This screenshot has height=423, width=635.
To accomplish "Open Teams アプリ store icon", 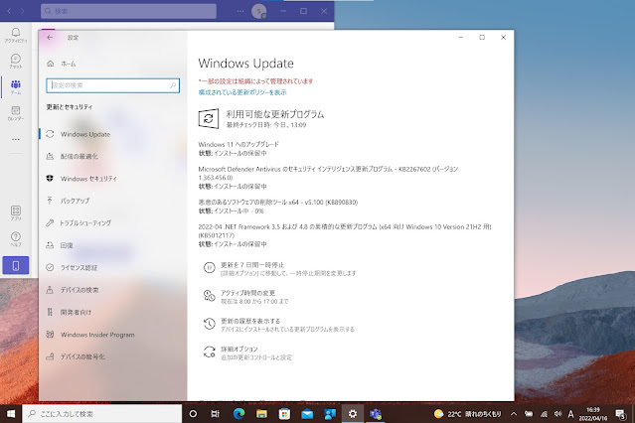I will pos(16,212).
